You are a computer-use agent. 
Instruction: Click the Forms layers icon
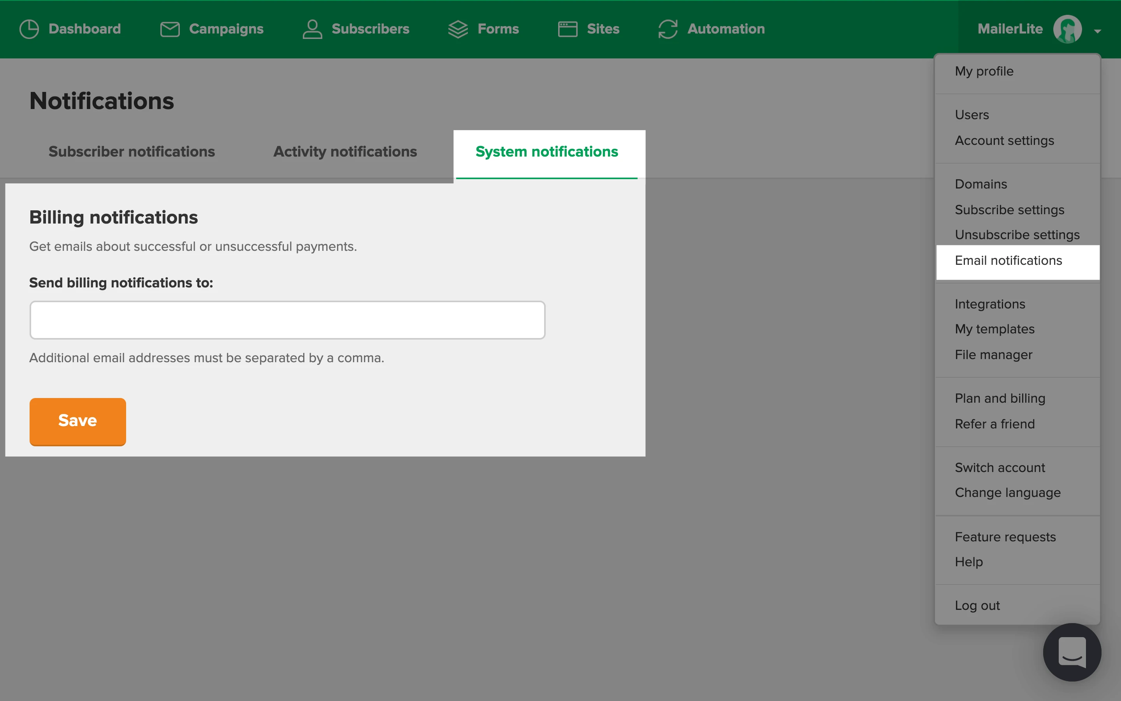click(x=458, y=29)
